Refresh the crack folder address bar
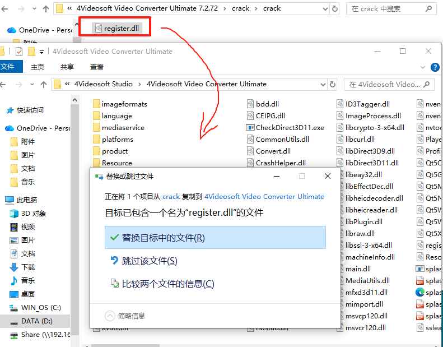 click(x=335, y=9)
